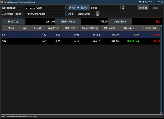Click the total Unrealized value -59.01

tap(158, 22)
